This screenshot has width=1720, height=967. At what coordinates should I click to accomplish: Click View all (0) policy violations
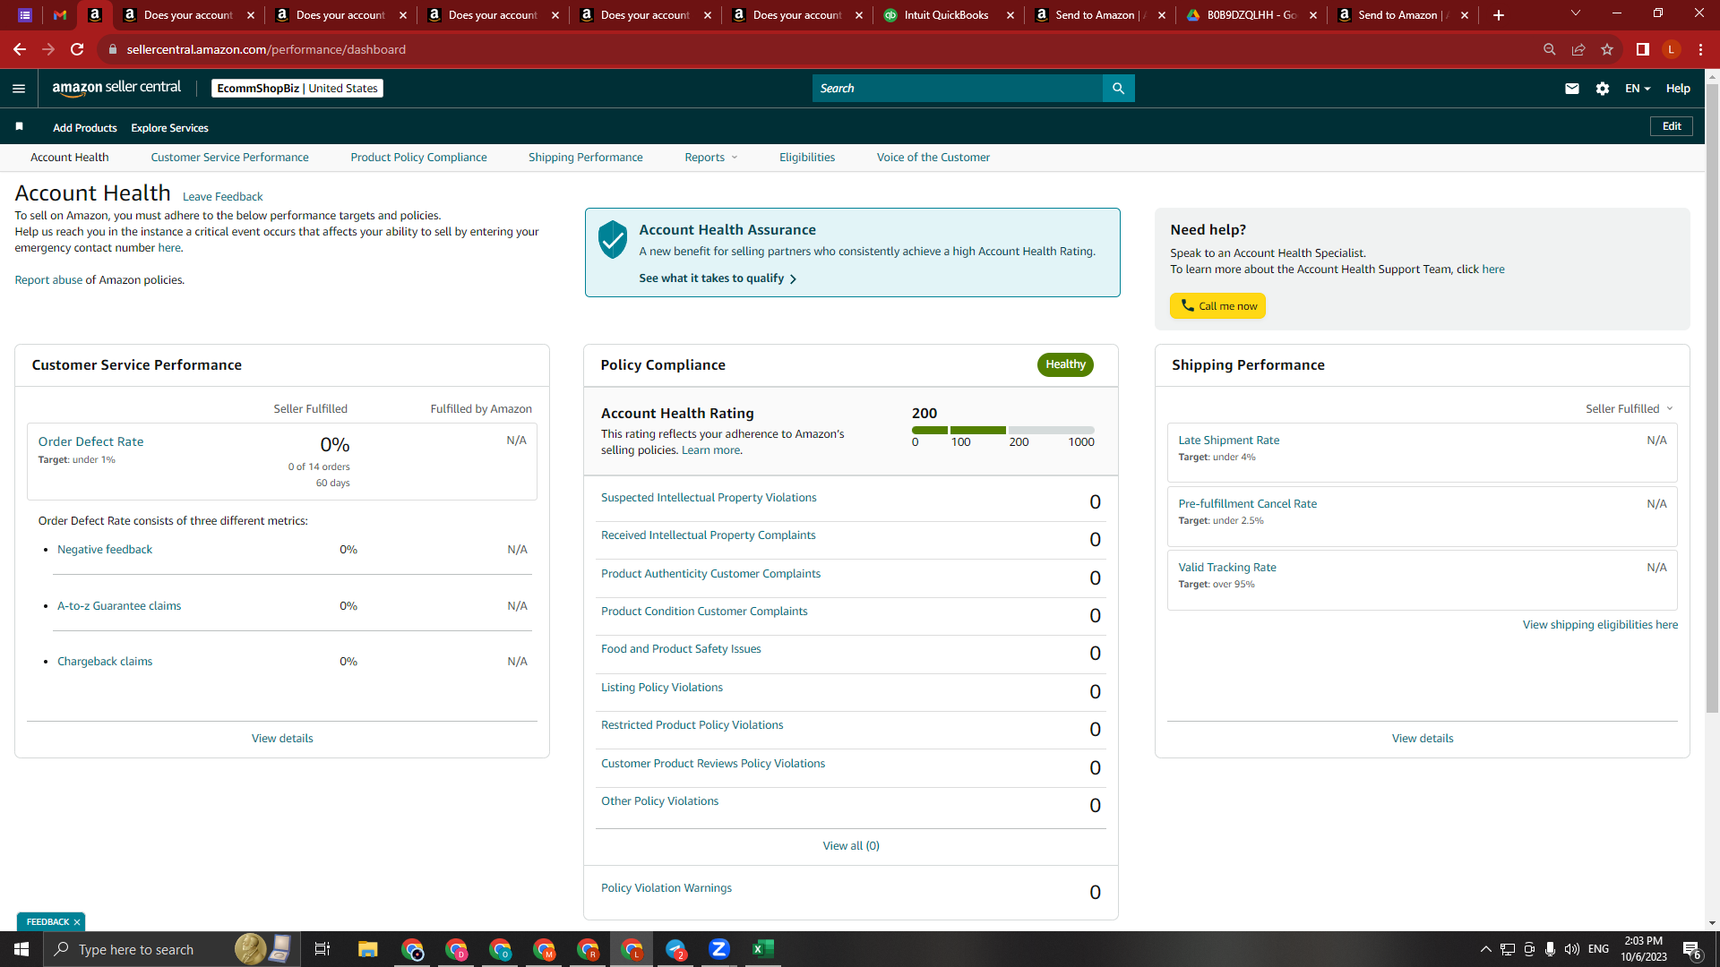click(851, 846)
